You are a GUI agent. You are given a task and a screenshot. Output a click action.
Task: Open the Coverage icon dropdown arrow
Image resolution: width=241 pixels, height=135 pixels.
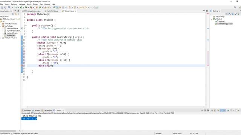pos(29,7)
